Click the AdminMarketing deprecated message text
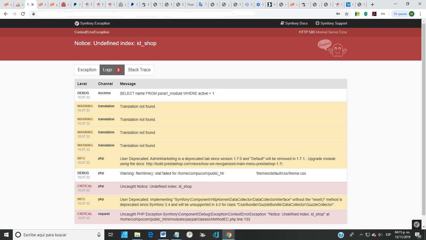The width and height of the screenshot is (426, 240). pyautogui.click(x=228, y=161)
